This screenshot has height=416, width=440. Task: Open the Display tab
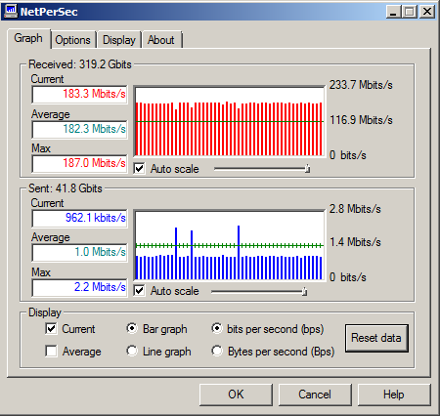coord(119,40)
